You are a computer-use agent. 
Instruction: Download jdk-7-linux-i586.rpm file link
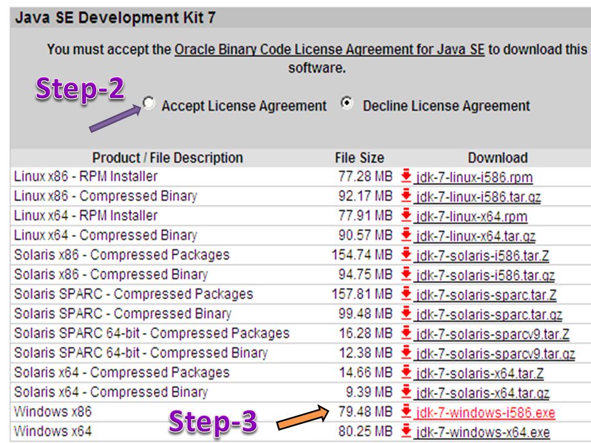[474, 177]
